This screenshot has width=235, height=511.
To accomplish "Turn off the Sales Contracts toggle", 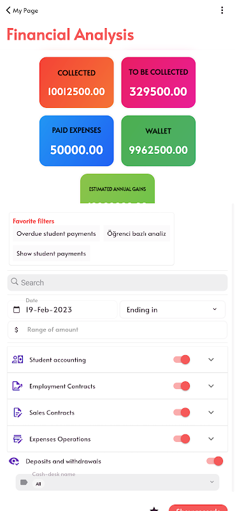I will pyautogui.click(x=182, y=412).
